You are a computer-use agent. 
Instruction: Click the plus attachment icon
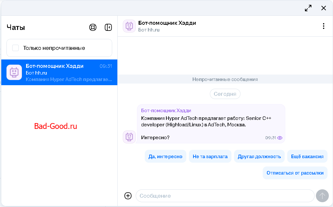coord(128,196)
